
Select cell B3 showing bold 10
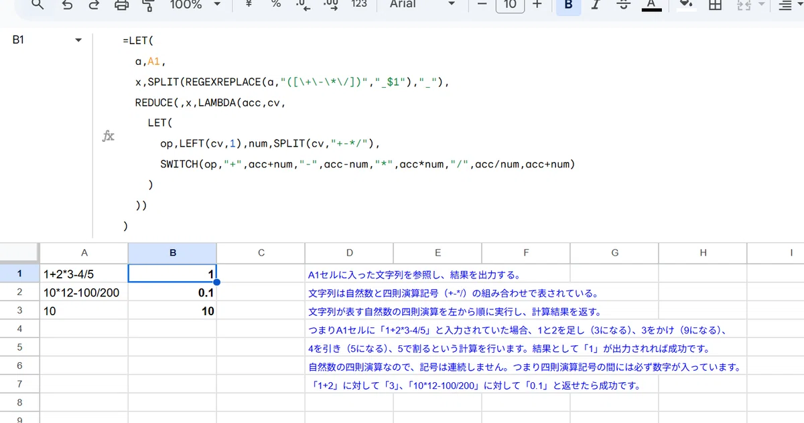[172, 311]
